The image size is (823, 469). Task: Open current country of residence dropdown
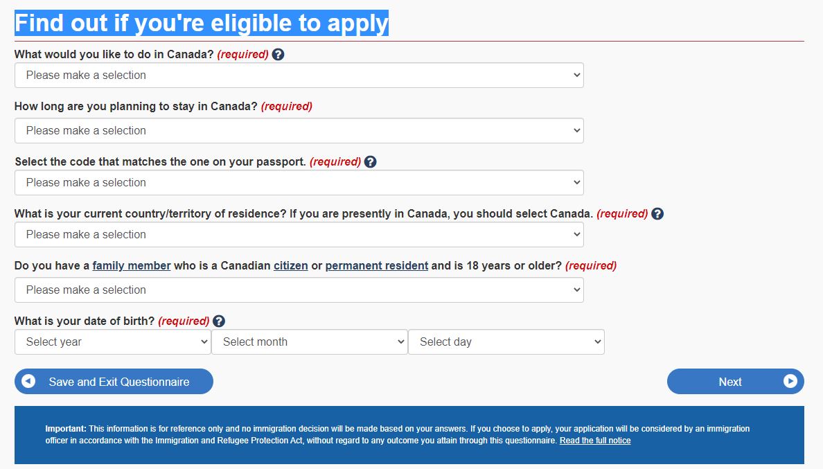pos(299,234)
